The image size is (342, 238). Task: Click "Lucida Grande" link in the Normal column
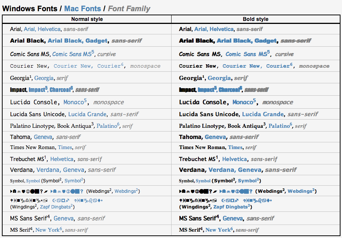[87, 114]
